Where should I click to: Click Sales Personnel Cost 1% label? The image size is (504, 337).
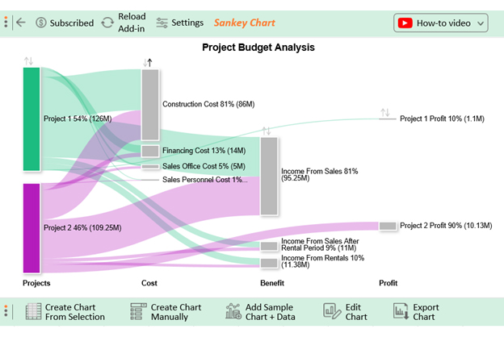[205, 180]
